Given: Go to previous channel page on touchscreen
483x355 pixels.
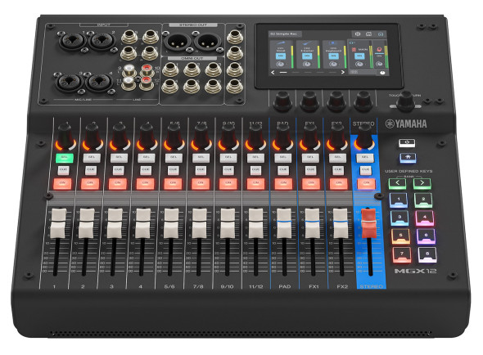Looking at the screenshot, I should [273, 72].
